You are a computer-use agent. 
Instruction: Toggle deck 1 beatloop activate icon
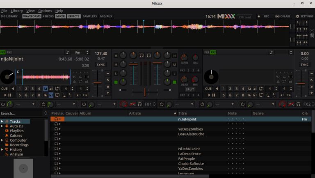(x=57, y=89)
